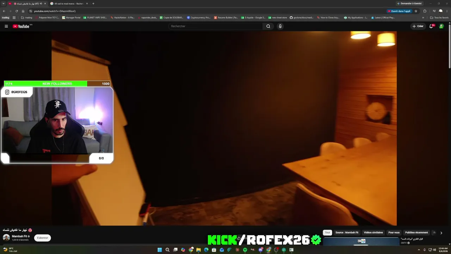Viewport: 451px width, 254px height.
Task: Focus the Rechercher search field
Action: [216, 26]
